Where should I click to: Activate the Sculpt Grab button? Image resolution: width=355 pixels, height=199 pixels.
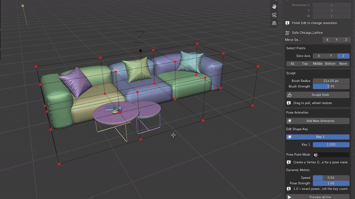pyautogui.click(x=318, y=95)
